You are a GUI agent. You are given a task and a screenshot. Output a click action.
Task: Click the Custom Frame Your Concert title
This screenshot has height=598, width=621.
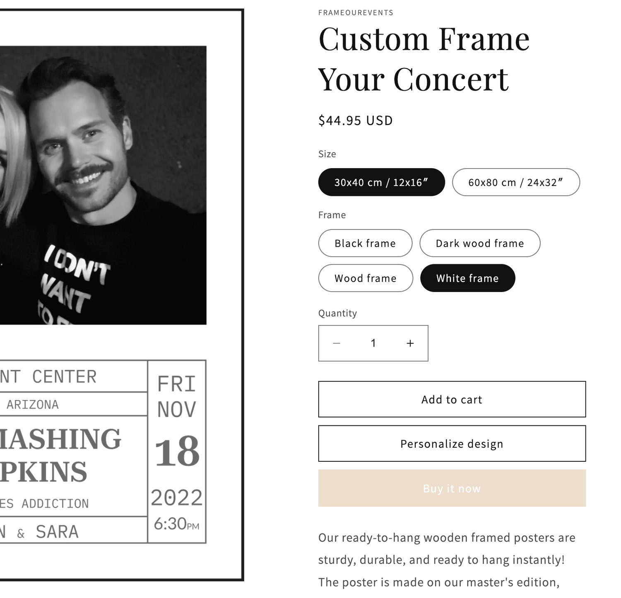[424, 59]
